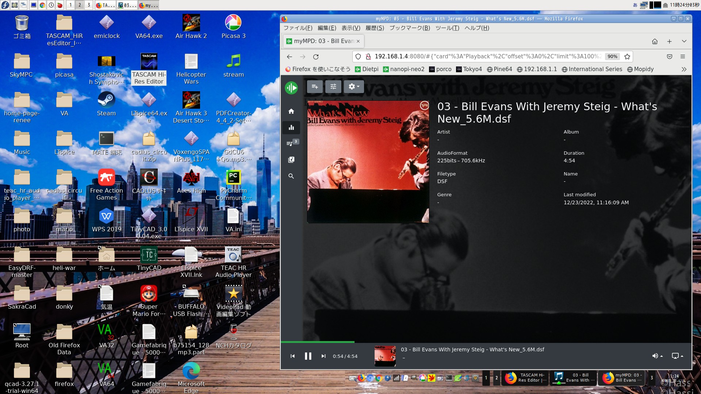Click the green playback progress bar
The width and height of the screenshot is (701, 394).
(x=318, y=342)
